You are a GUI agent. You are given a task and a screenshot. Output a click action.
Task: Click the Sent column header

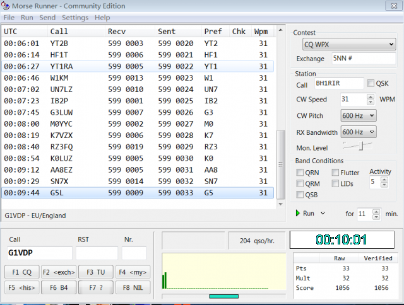tap(178, 32)
